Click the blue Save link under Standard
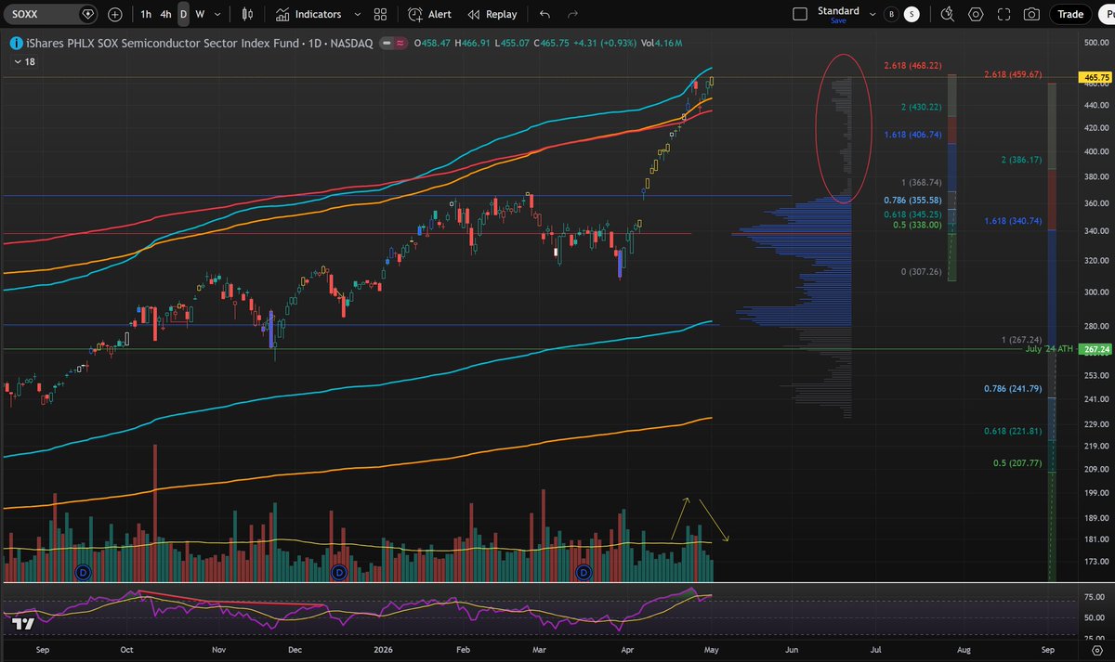 click(838, 20)
